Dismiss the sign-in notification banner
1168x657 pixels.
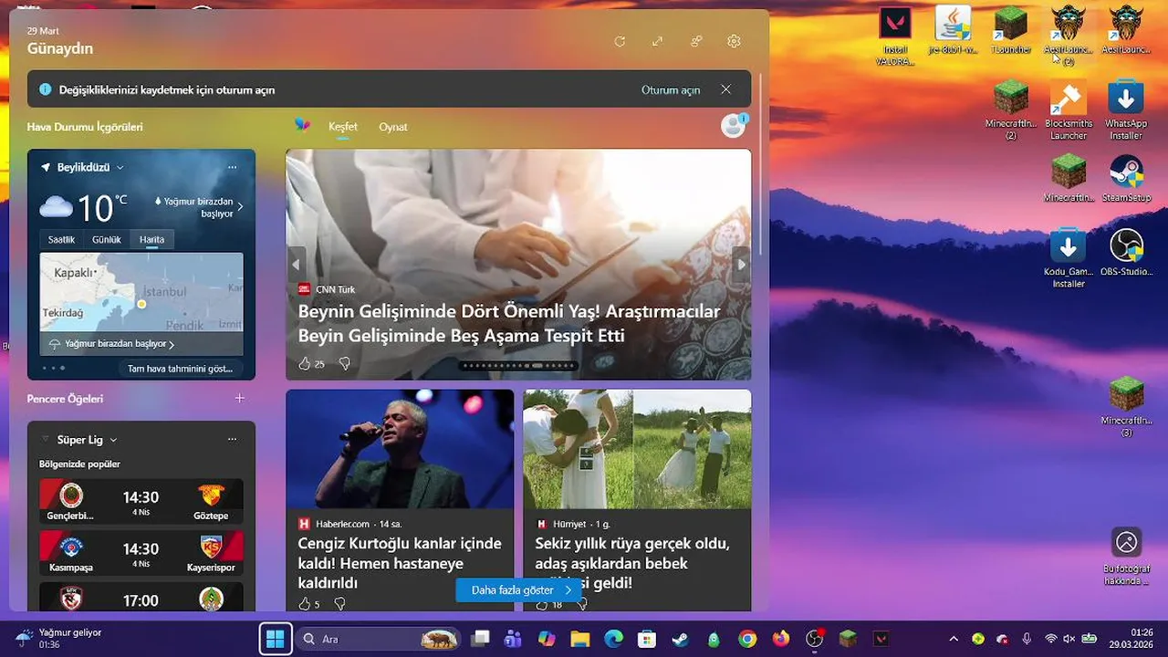[x=725, y=89]
